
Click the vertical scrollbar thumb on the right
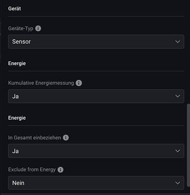tap(188, 145)
